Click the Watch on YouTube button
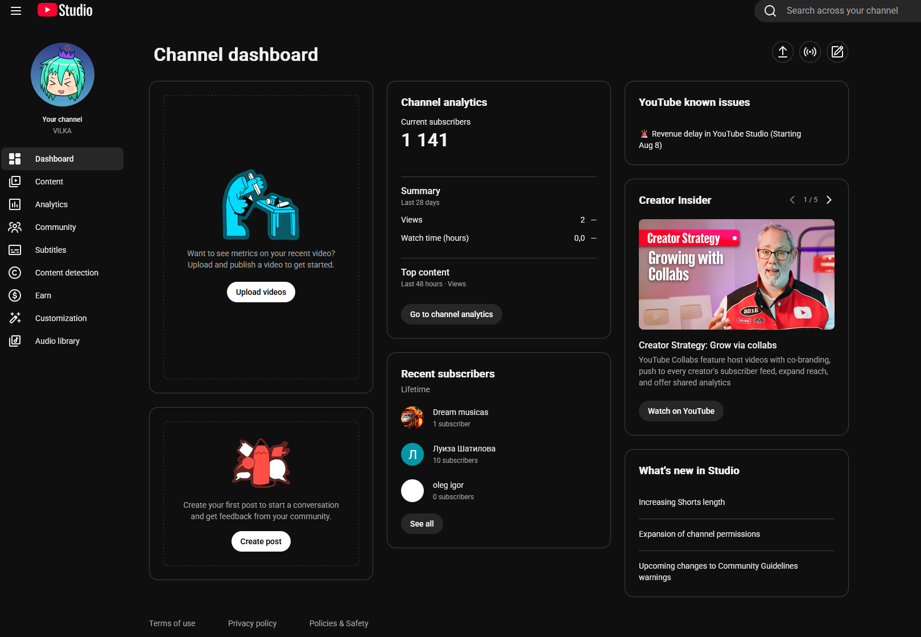 point(681,411)
